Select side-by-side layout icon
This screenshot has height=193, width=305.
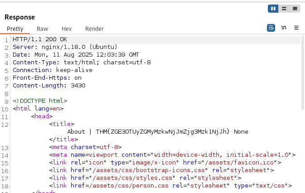(273, 9)
